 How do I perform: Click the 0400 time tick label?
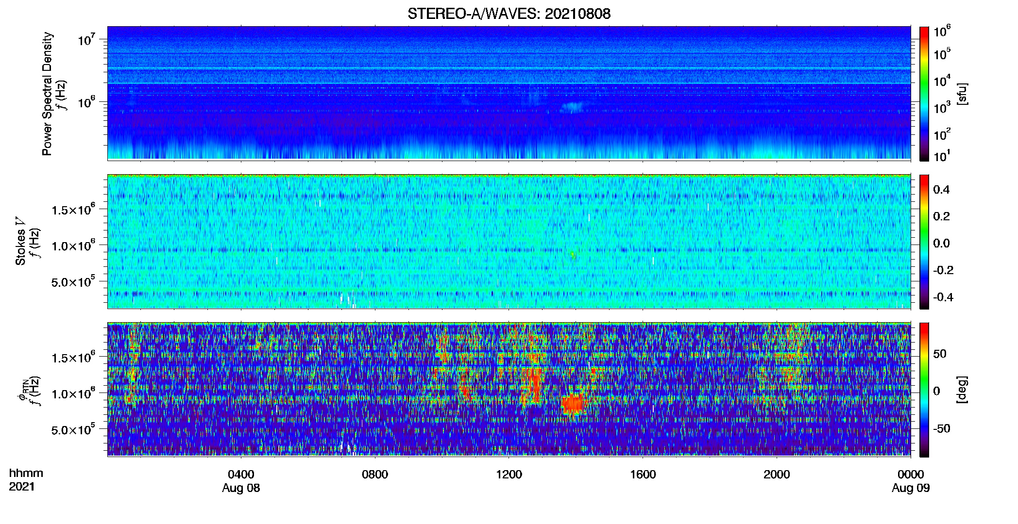click(x=241, y=475)
